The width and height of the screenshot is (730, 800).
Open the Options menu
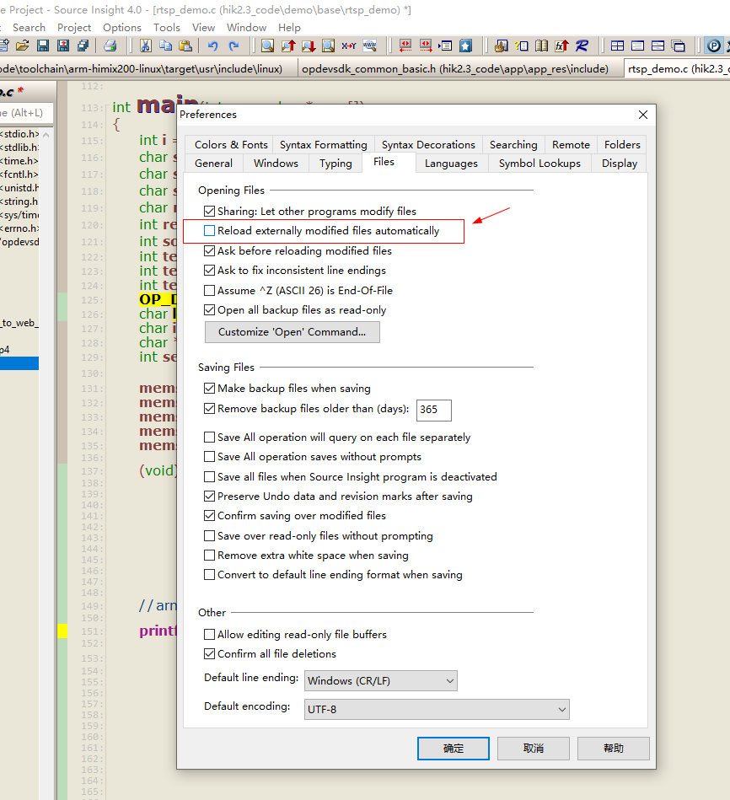121,27
